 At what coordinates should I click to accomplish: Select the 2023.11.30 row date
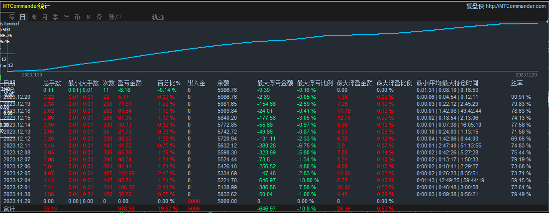(17, 194)
